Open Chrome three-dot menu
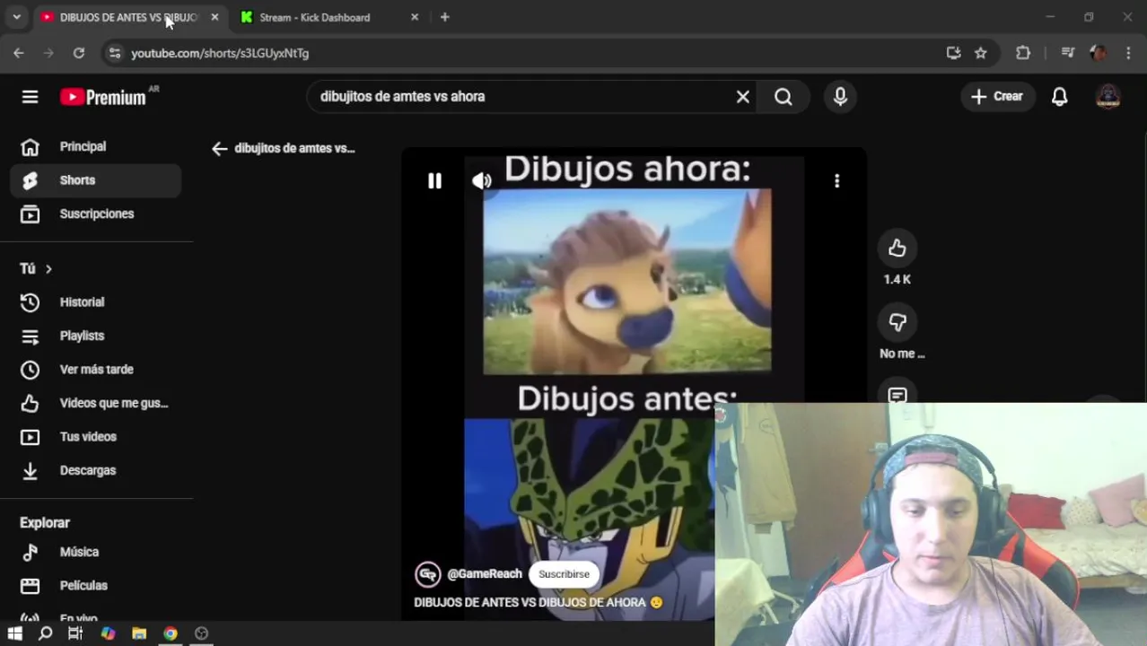 point(1128,53)
